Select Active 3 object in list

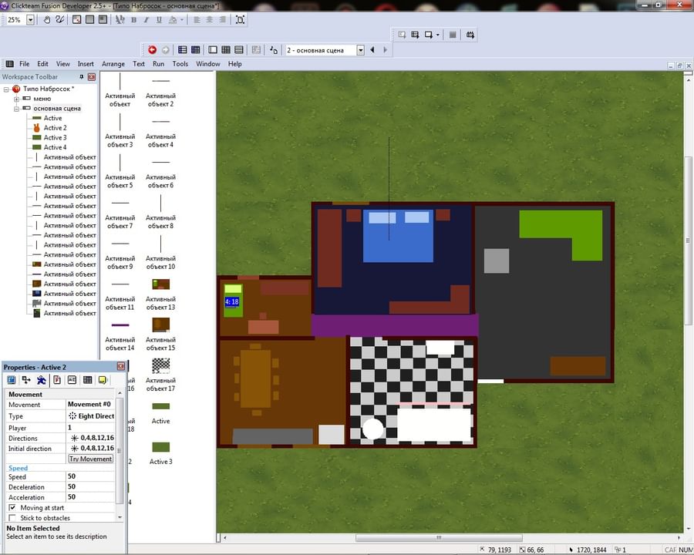coord(160,453)
